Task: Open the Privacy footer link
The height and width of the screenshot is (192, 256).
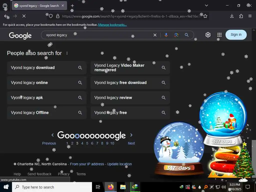Action: [64, 174]
